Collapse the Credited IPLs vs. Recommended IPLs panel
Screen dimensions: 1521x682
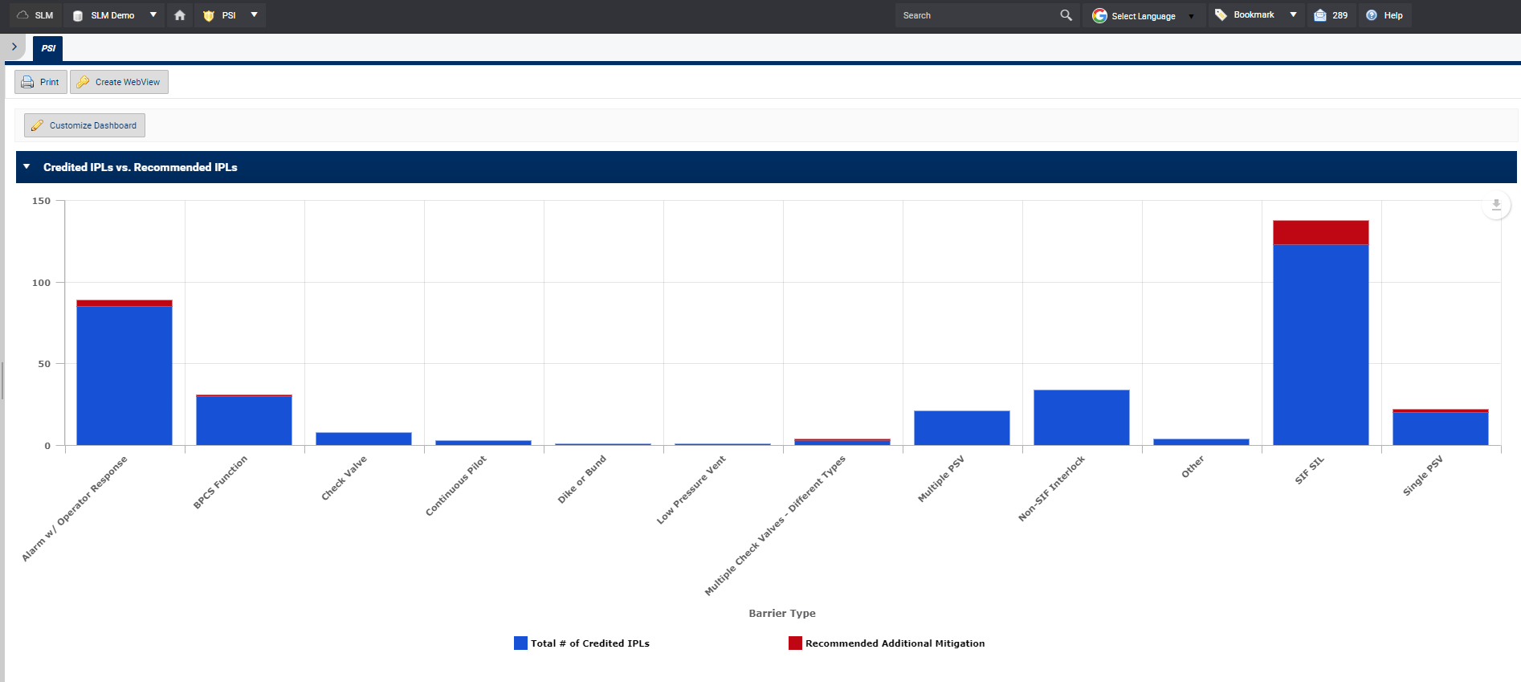coord(27,167)
